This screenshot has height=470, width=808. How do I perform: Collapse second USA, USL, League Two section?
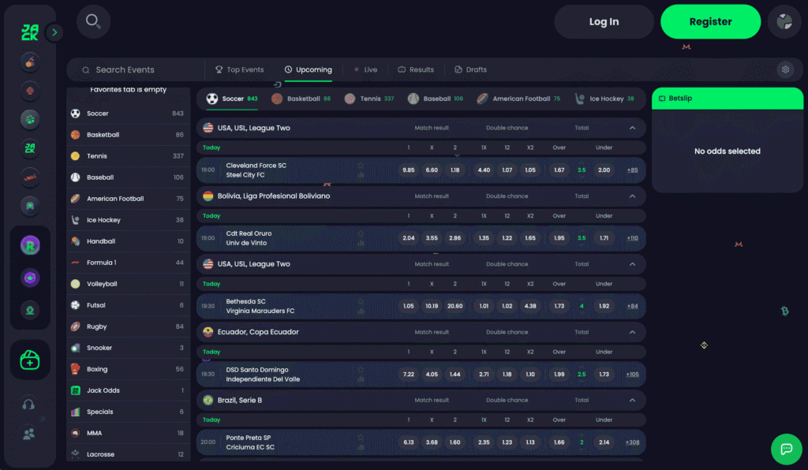point(632,264)
